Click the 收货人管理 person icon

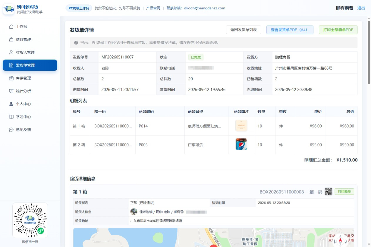coord(11,53)
